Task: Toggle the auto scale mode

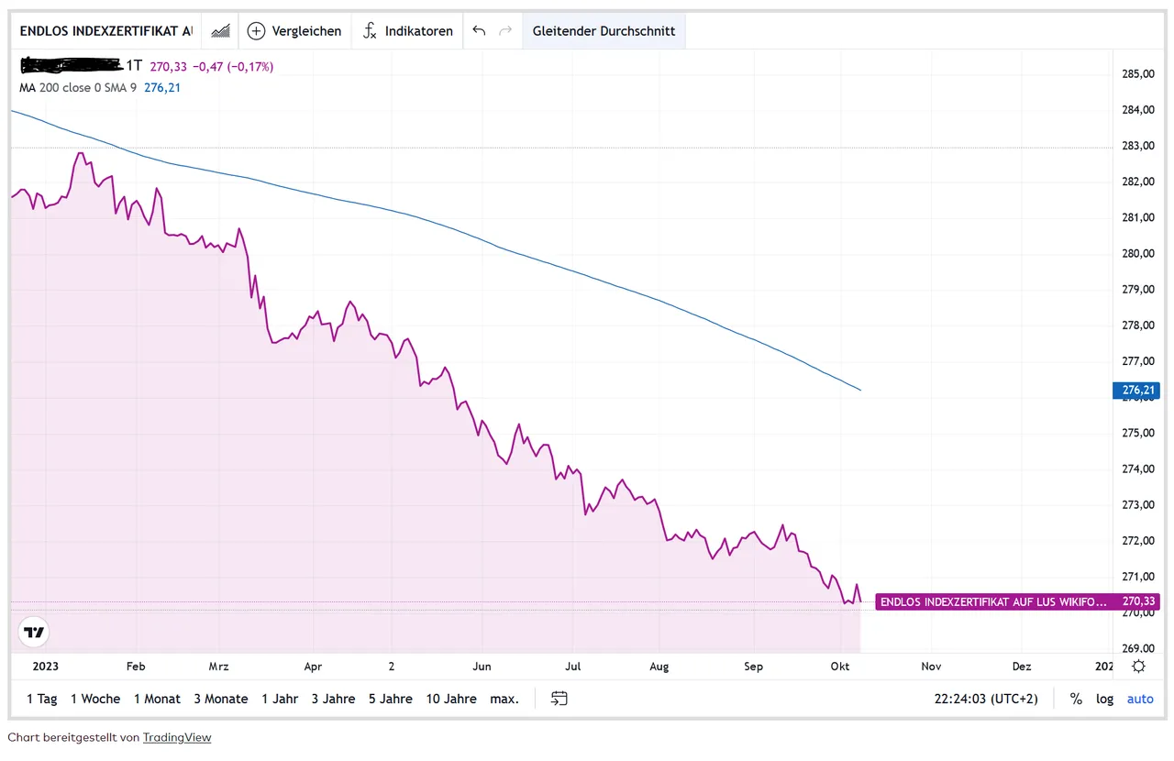Action: 1140,699
